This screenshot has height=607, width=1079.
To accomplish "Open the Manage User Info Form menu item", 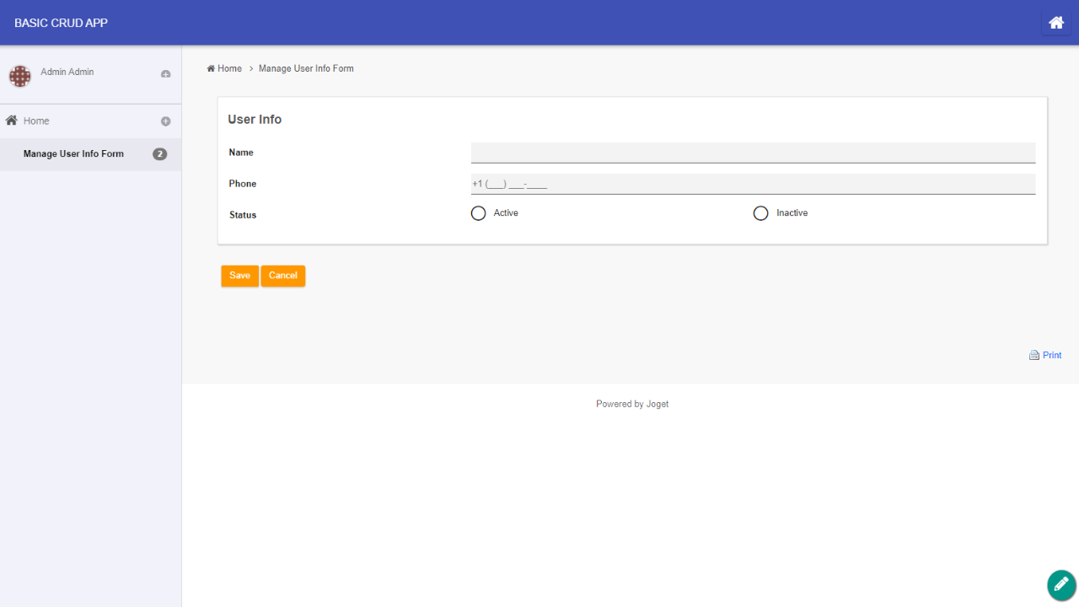I will (73, 154).
